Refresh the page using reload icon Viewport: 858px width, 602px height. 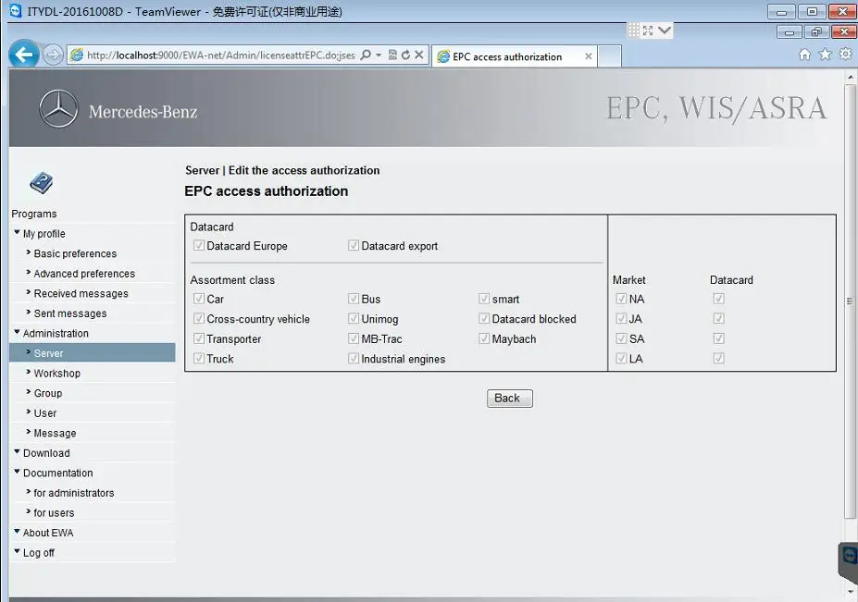pyautogui.click(x=405, y=55)
